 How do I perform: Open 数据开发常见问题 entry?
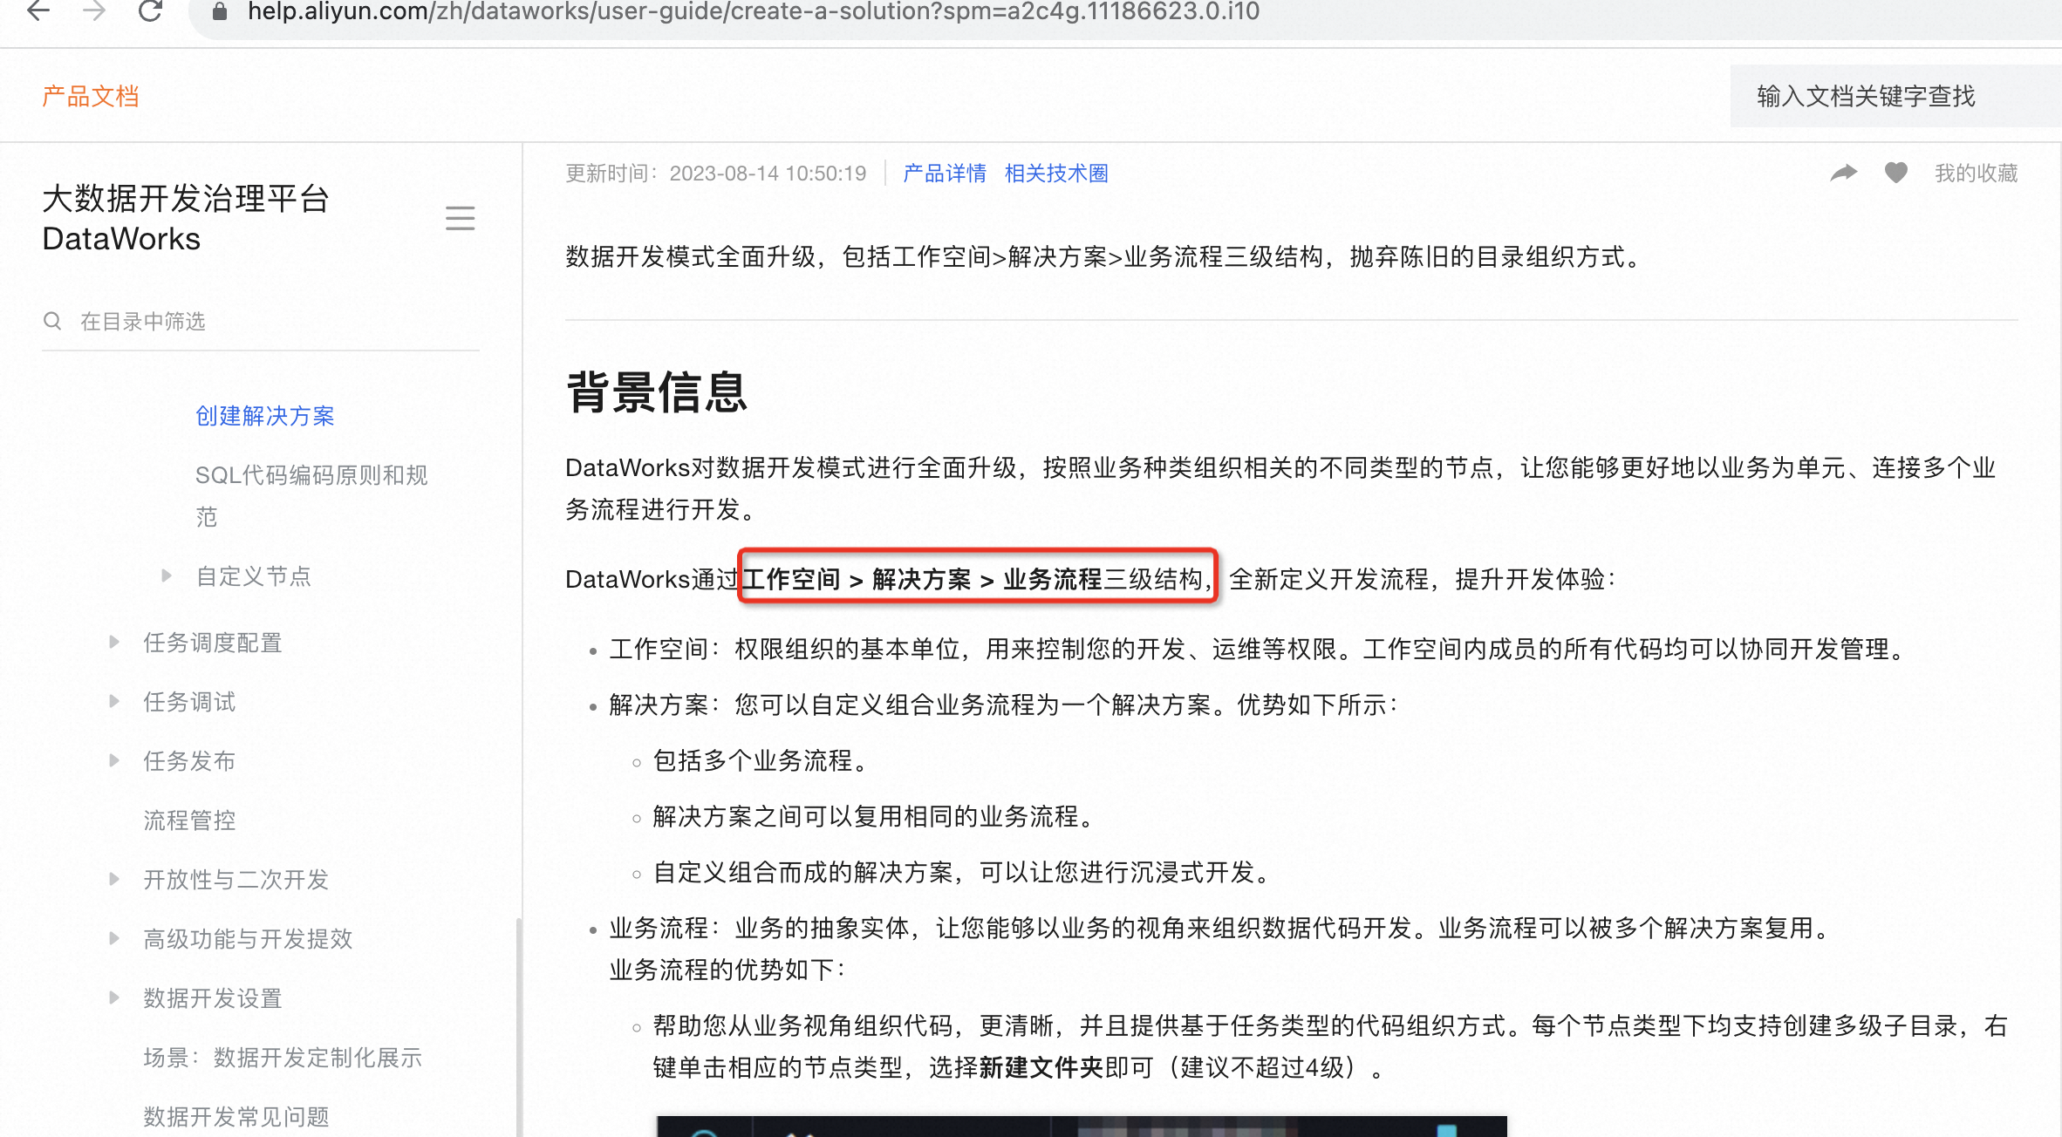(236, 1117)
